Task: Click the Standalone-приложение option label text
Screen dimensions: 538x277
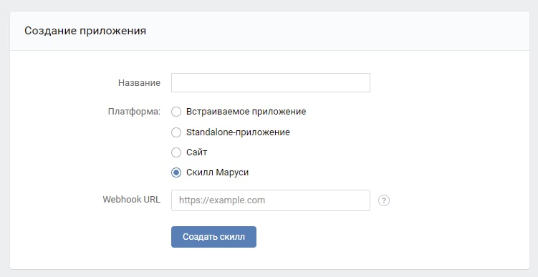Action: click(238, 132)
